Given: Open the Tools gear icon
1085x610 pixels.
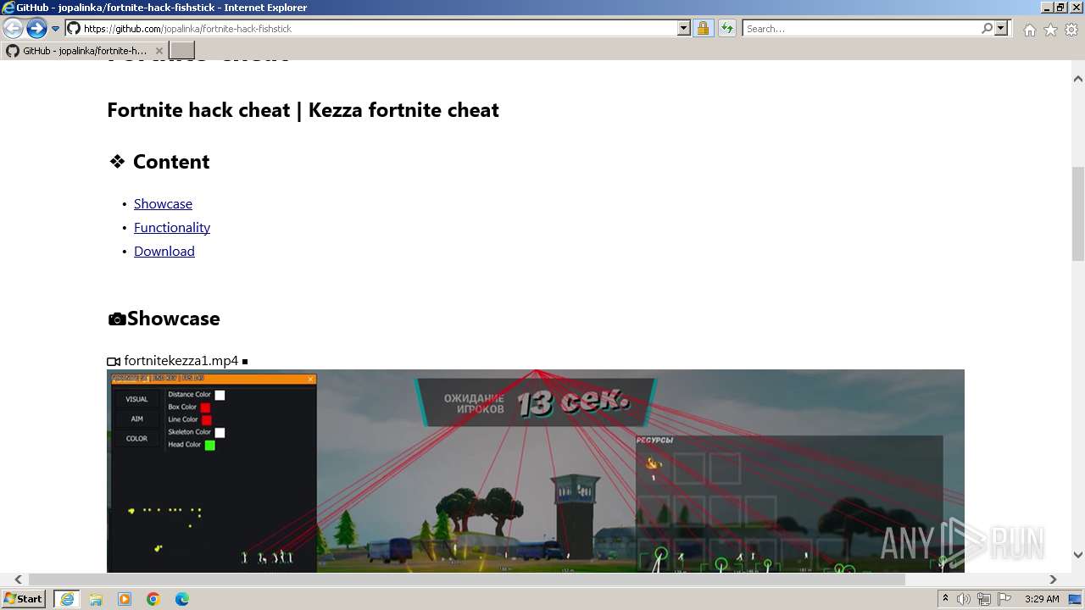Looking at the screenshot, I should point(1071,30).
